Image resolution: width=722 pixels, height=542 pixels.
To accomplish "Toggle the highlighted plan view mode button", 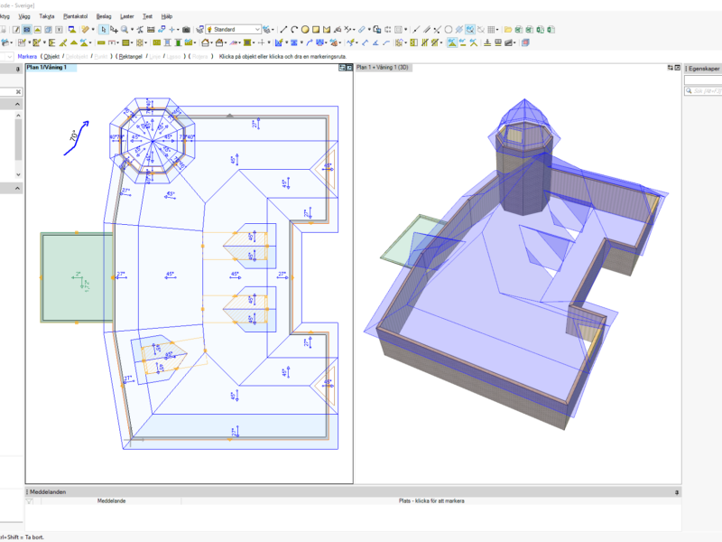I will tap(27, 30).
